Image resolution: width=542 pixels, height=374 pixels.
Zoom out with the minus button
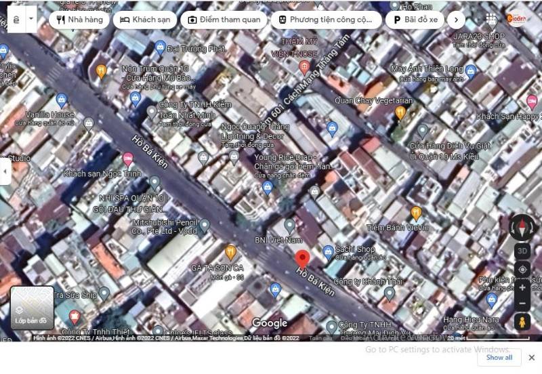522,303
